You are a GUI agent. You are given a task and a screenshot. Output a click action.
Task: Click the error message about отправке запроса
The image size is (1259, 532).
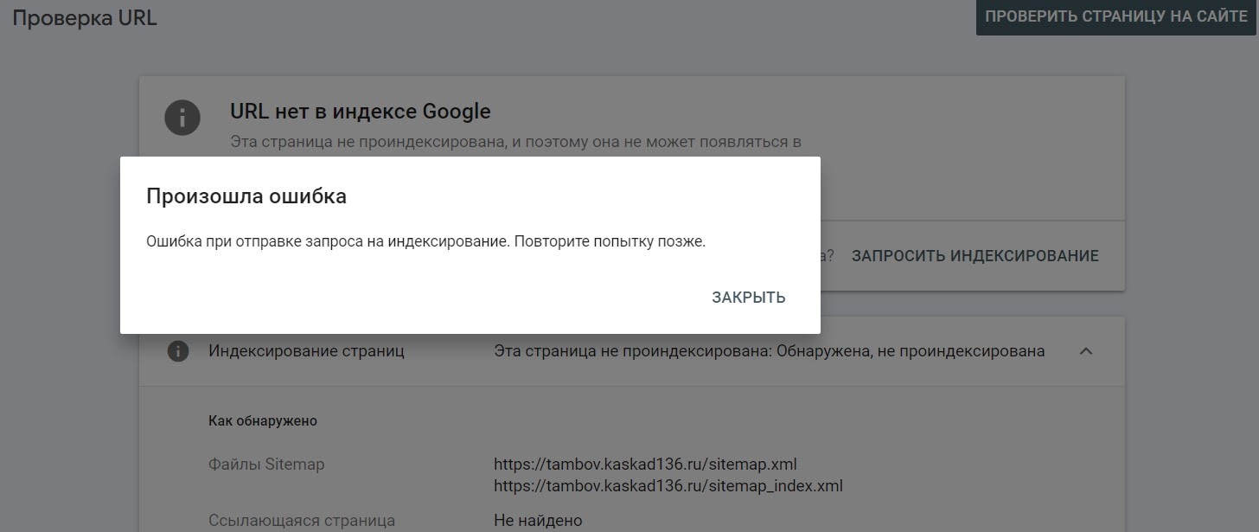(426, 242)
